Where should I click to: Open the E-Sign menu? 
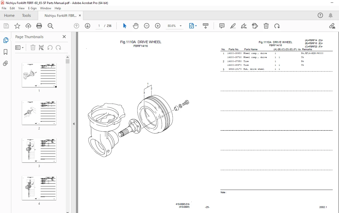(32, 8)
